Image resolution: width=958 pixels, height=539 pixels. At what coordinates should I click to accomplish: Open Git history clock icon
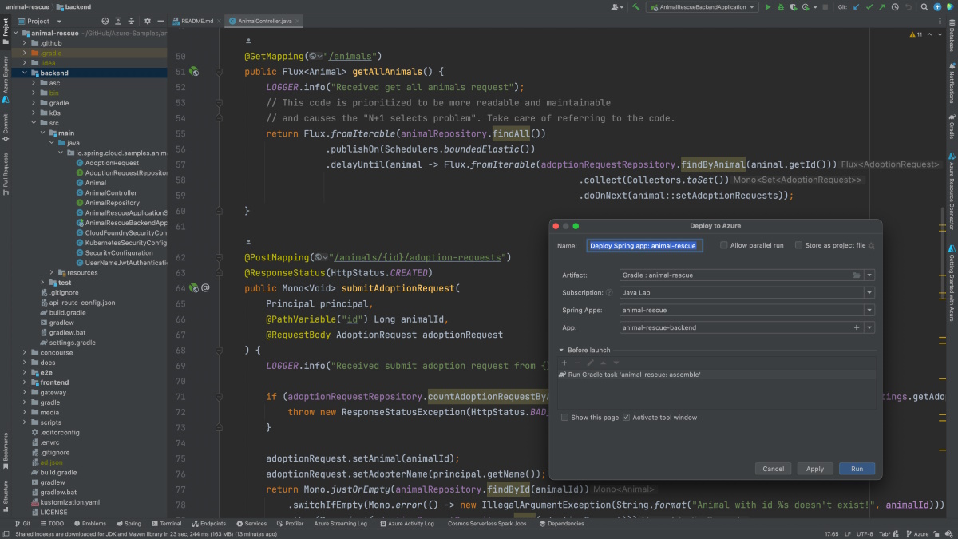[897, 7]
